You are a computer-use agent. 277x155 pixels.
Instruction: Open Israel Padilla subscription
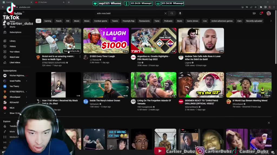[15, 81]
